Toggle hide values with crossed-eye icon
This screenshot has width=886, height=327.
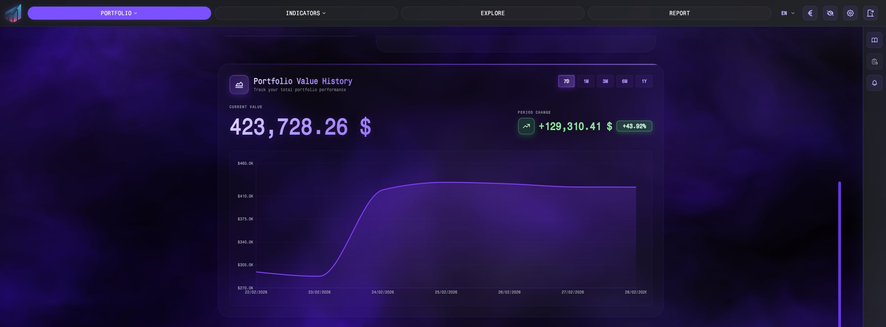click(x=830, y=13)
